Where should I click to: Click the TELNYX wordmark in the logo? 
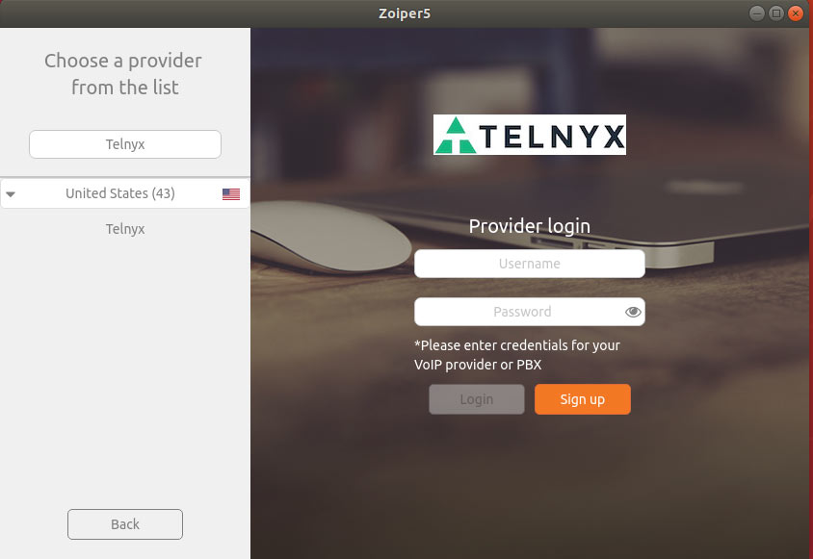tap(551, 137)
